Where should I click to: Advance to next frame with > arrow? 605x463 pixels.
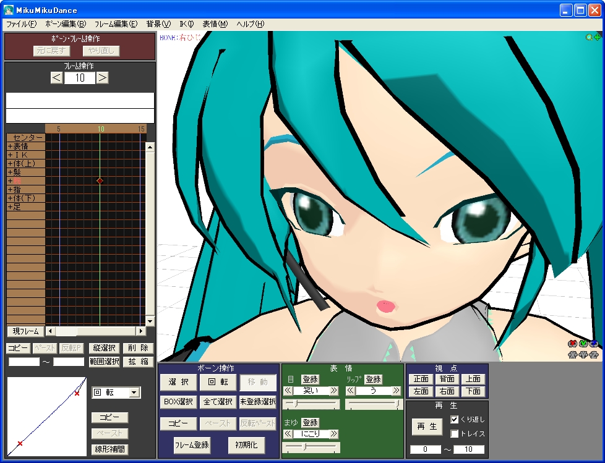pos(102,78)
